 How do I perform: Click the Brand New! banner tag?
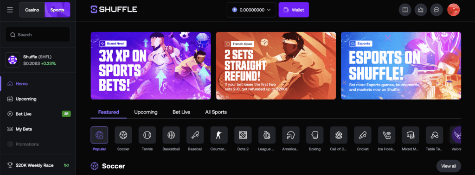pyautogui.click(x=113, y=44)
